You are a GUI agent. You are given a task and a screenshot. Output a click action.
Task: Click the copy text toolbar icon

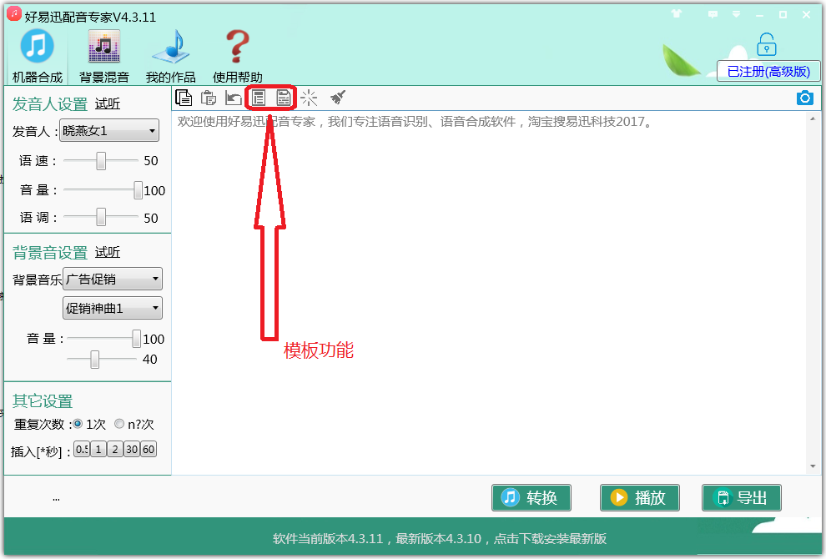click(184, 98)
